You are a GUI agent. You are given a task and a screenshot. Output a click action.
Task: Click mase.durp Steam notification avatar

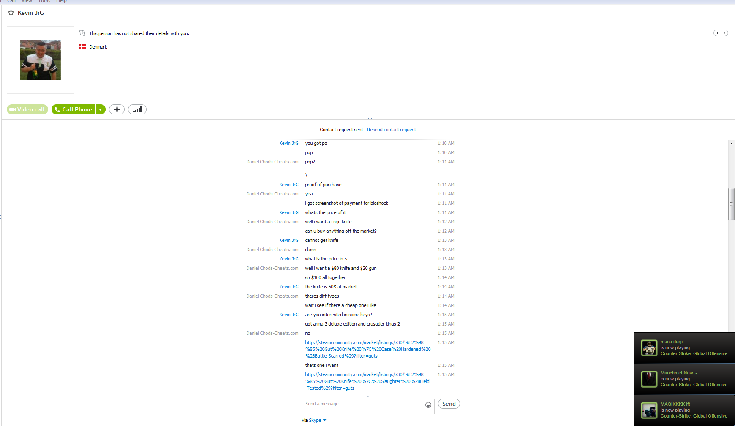point(649,348)
